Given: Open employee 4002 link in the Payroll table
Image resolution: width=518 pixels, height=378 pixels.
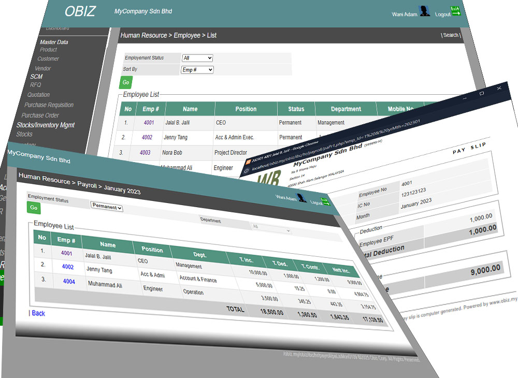Looking at the screenshot, I should coord(68,267).
